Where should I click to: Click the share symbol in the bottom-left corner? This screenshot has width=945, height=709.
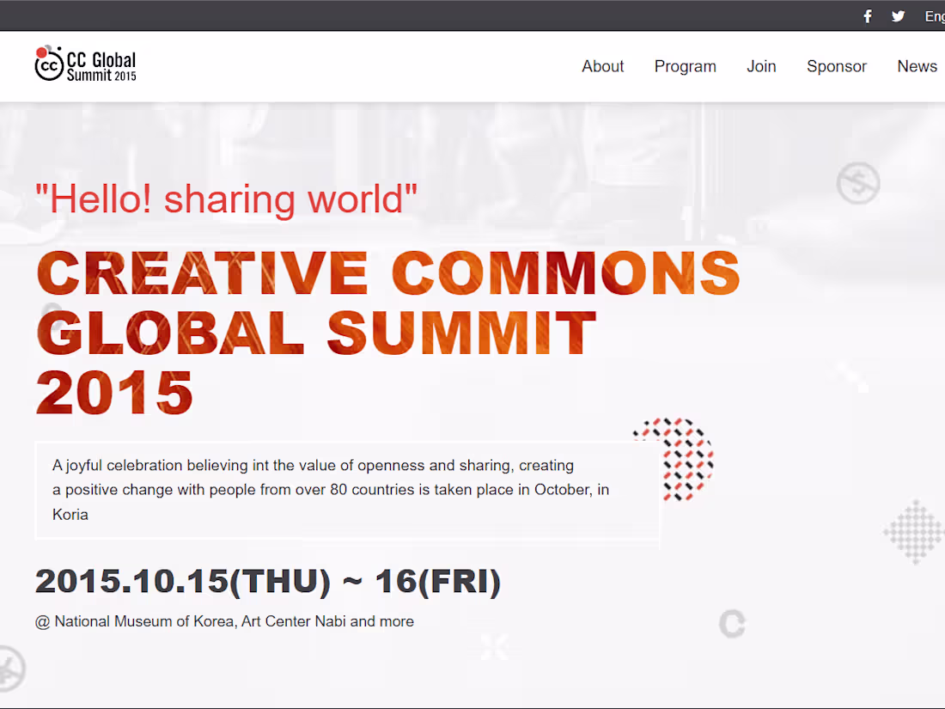[10, 669]
